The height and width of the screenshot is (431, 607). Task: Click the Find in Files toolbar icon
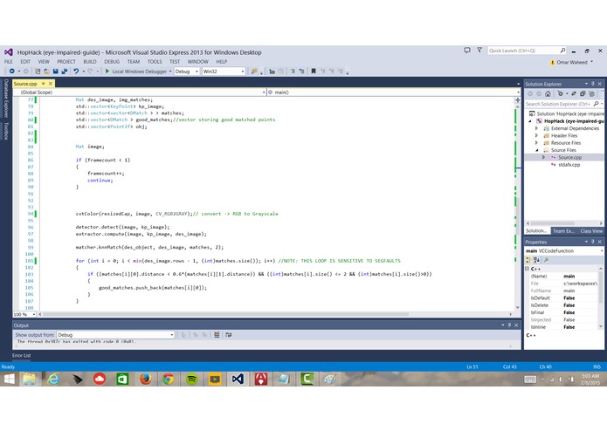(254, 72)
